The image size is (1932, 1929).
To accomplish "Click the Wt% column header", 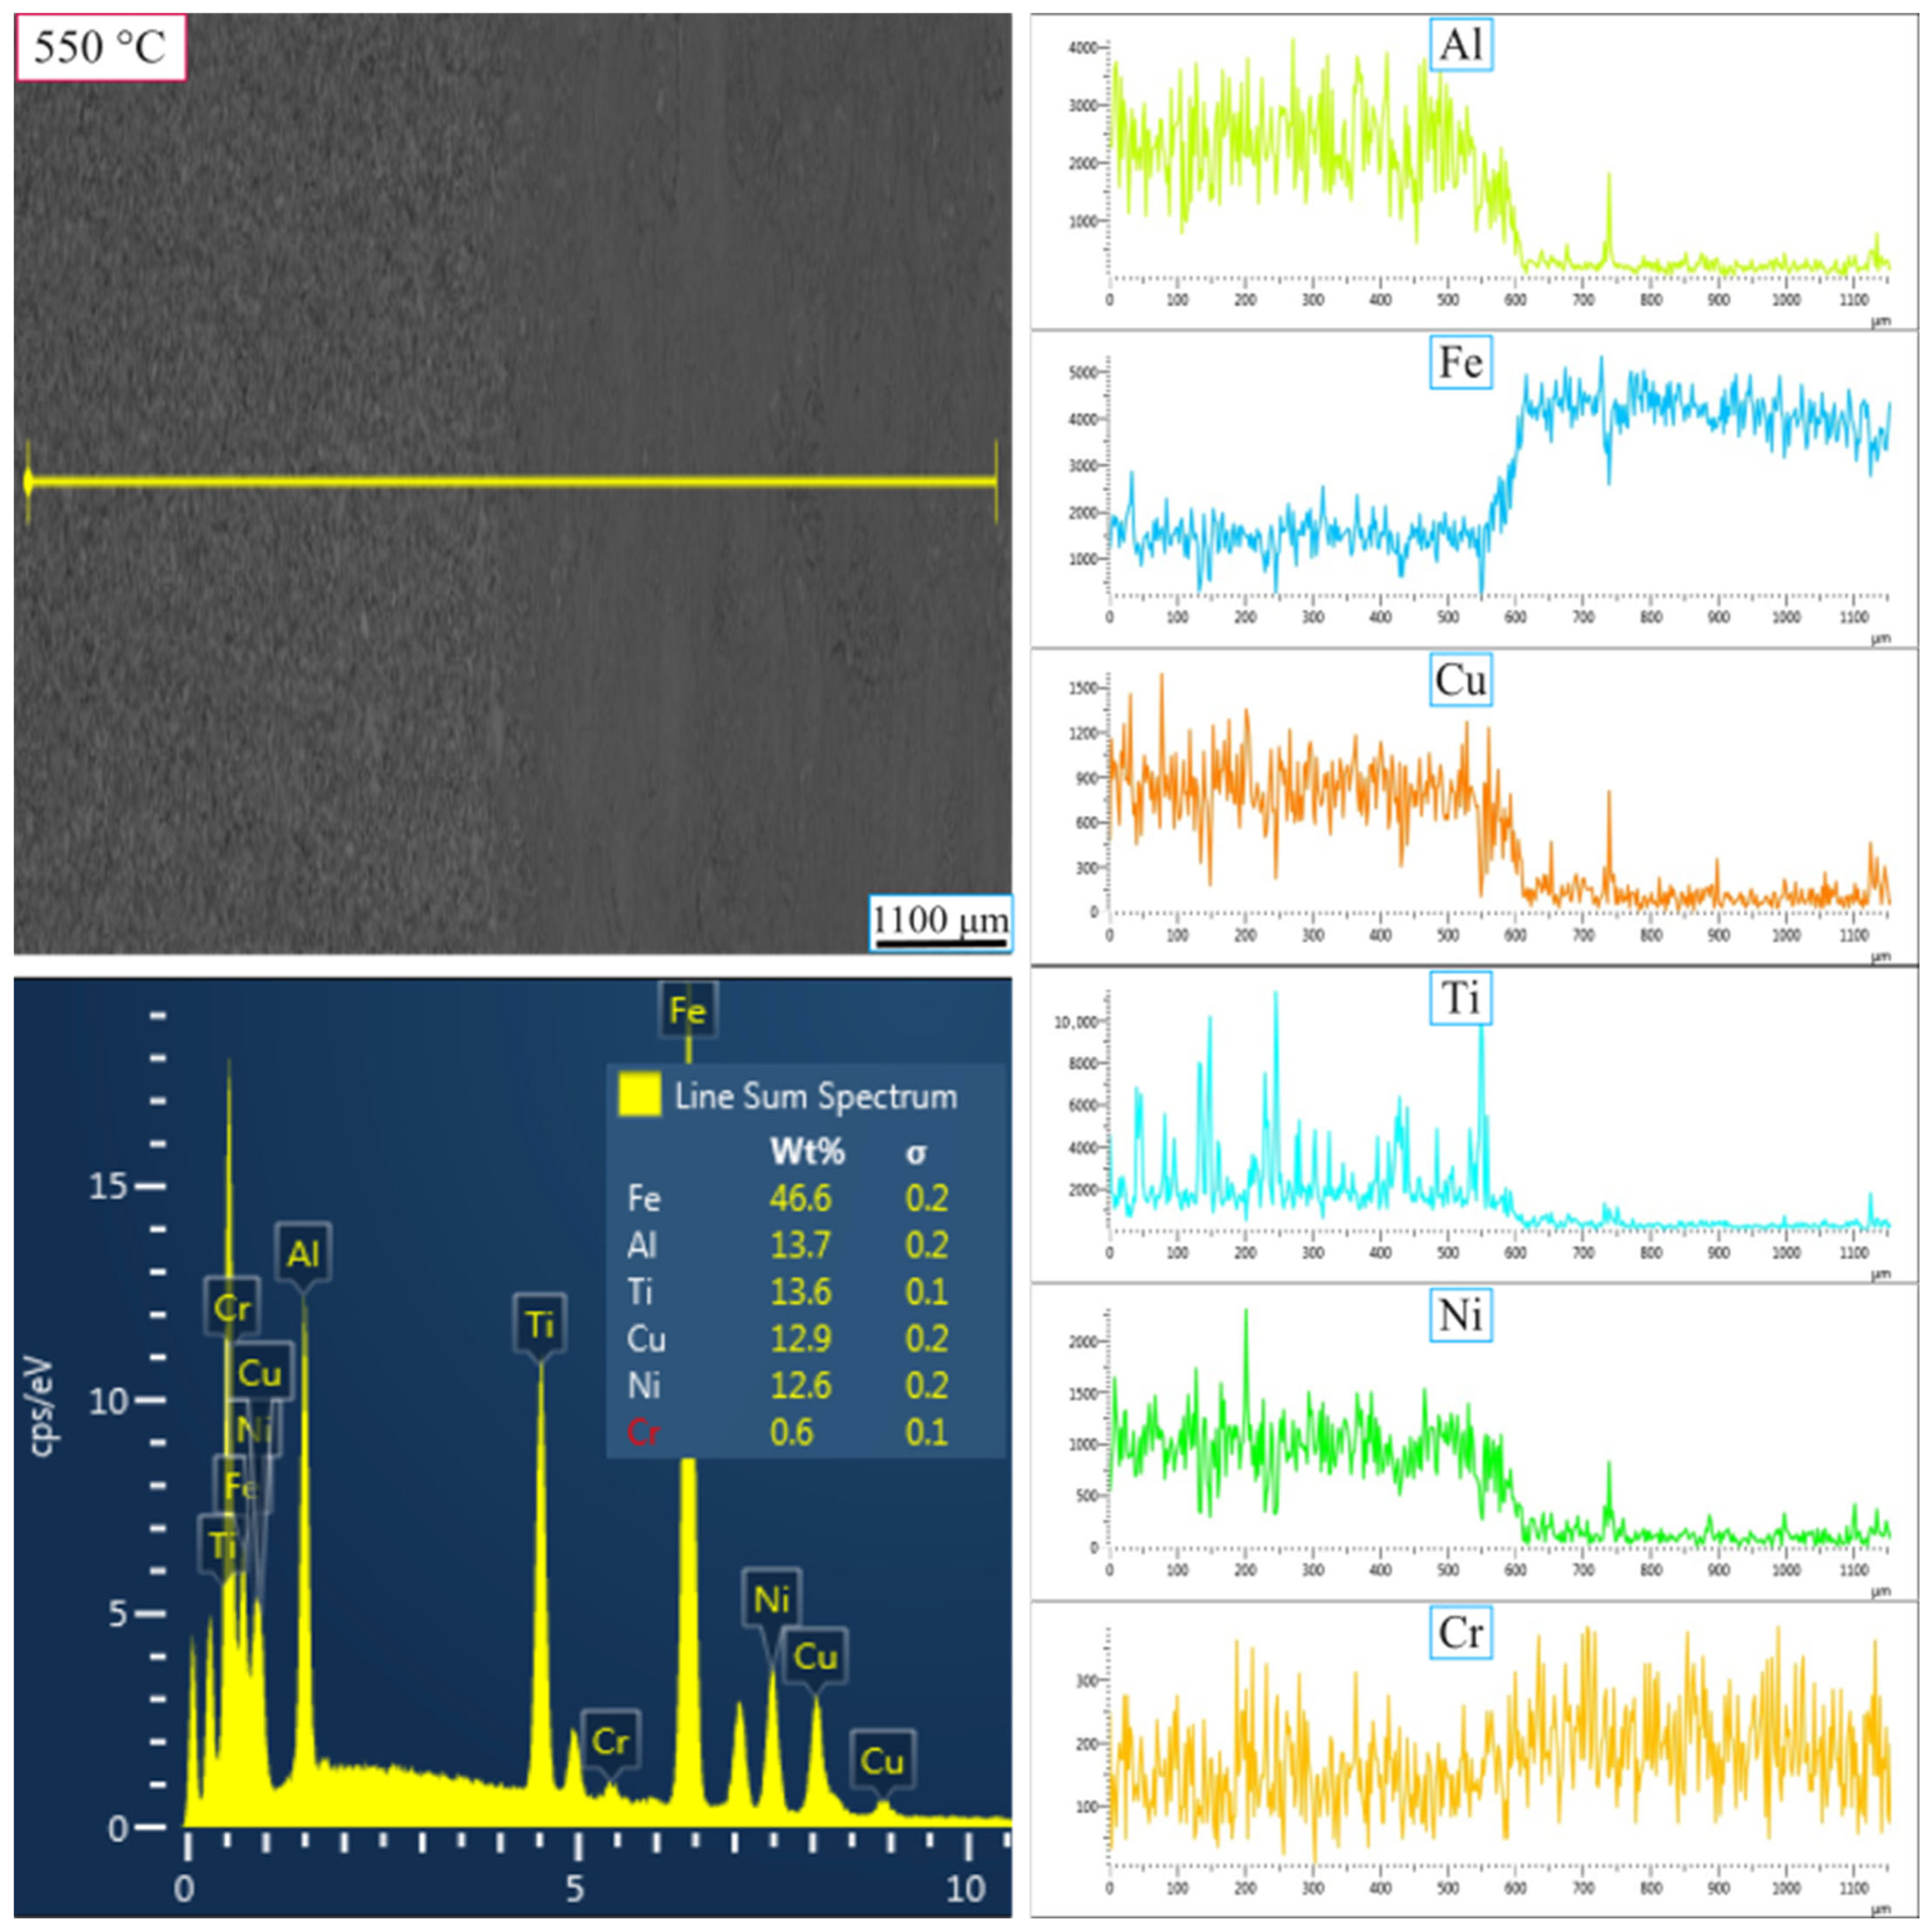I will [x=806, y=1152].
